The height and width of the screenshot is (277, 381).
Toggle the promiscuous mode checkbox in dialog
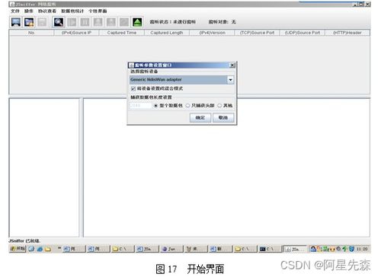133,88
